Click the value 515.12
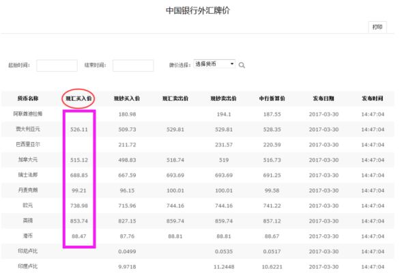Screen dimensions: 402x273 click(79, 160)
